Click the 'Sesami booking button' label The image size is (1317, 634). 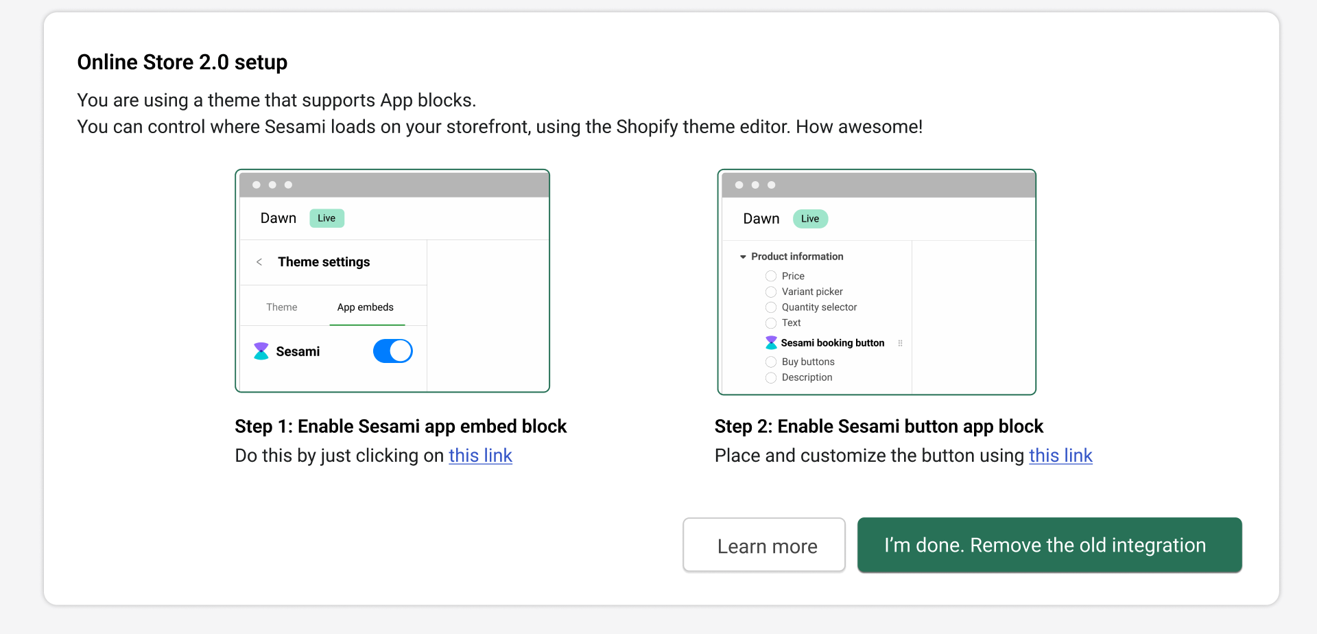(833, 343)
